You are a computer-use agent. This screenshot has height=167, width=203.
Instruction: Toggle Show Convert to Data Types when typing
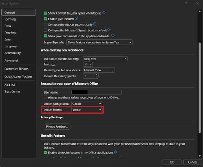pyautogui.click(x=45, y=13)
